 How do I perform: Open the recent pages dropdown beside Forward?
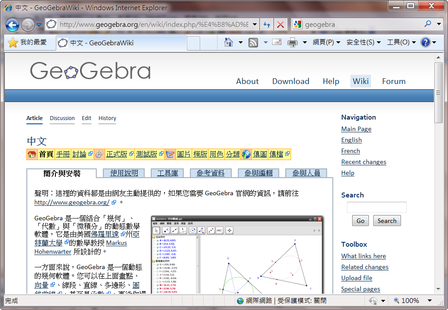(39, 25)
